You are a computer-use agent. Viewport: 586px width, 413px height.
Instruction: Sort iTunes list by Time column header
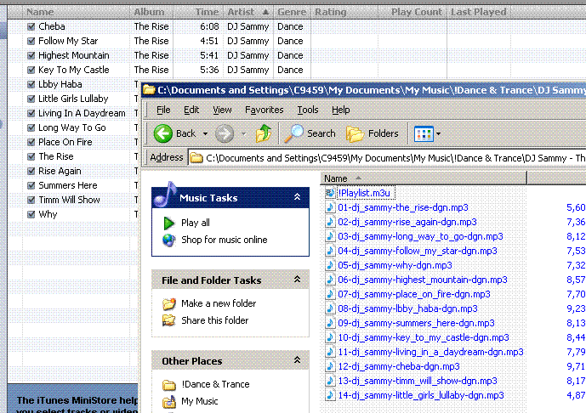point(198,12)
